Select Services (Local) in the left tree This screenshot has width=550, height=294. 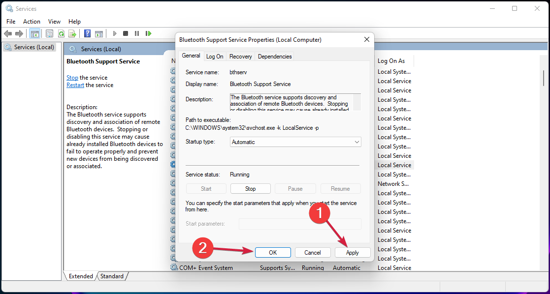[x=30, y=47]
